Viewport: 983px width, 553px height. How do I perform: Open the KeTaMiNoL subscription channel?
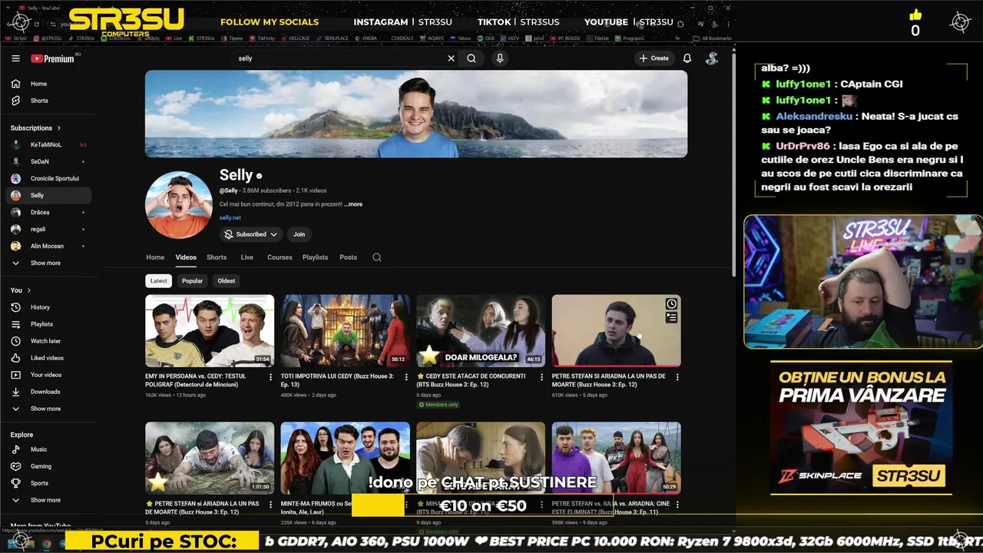[x=49, y=144]
